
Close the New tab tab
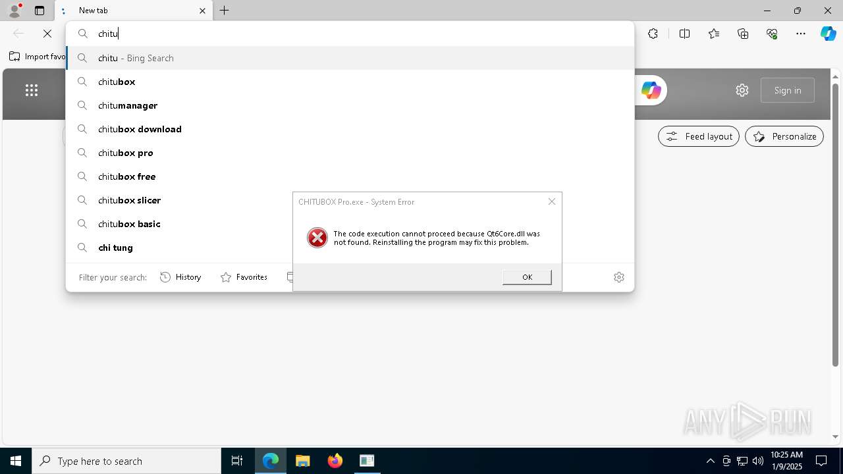point(202,11)
